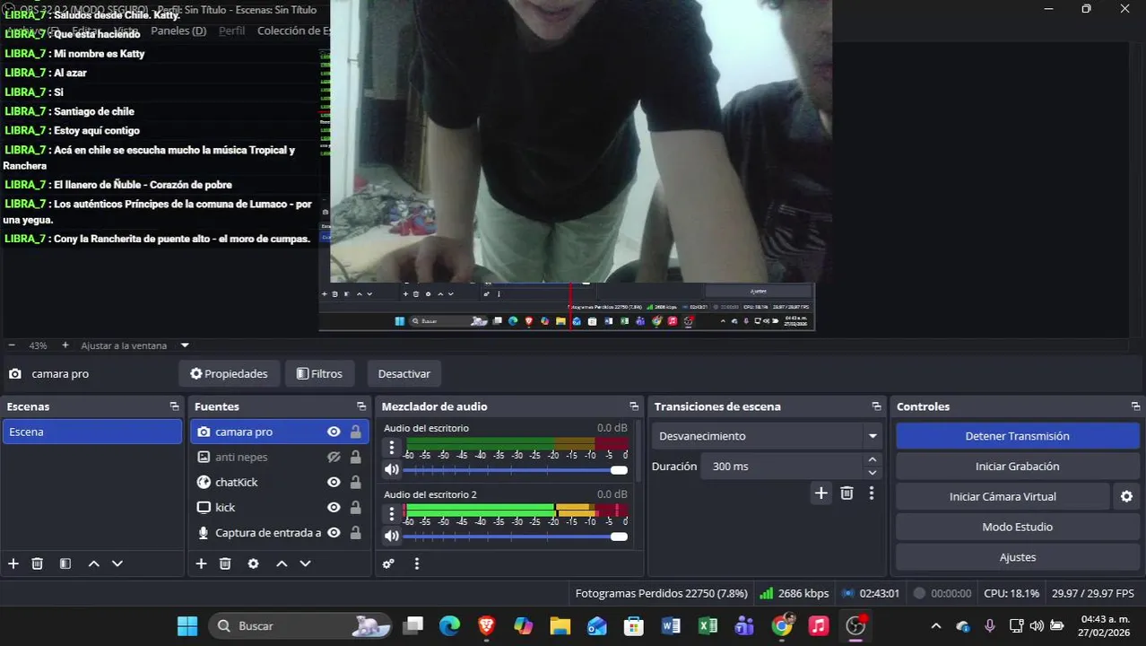Image resolution: width=1146 pixels, height=646 pixels.
Task: Remove selected scene via the trash icon in the Escenas panel
Action: point(38,563)
